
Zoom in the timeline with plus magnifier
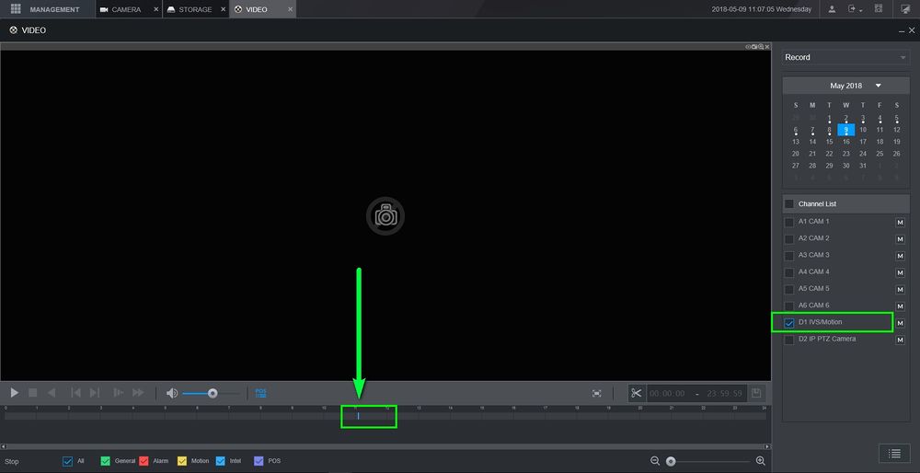coord(761,461)
